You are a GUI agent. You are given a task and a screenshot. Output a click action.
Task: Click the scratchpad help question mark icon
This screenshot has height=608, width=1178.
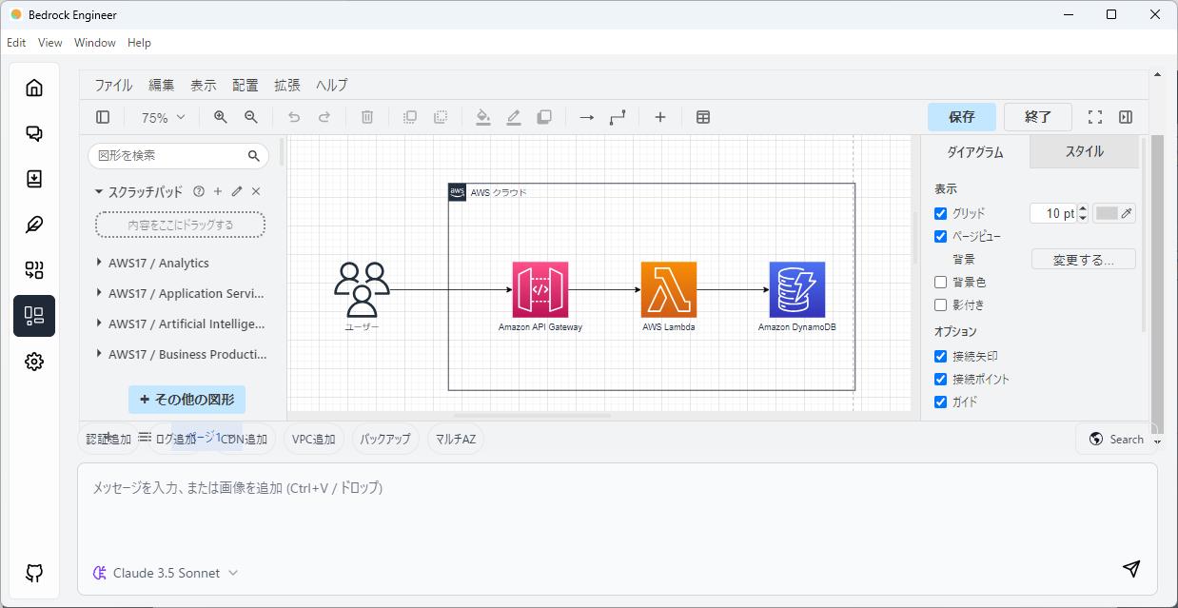click(199, 191)
